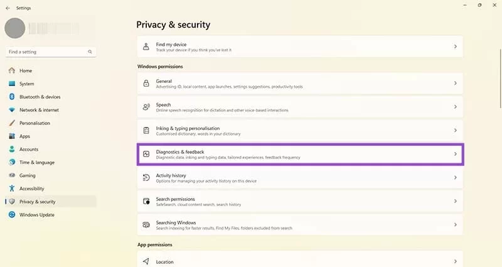The height and width of the screenshot is (267, 502).
Task: Go to Time & language settings
Action: [x=36, y=162]
